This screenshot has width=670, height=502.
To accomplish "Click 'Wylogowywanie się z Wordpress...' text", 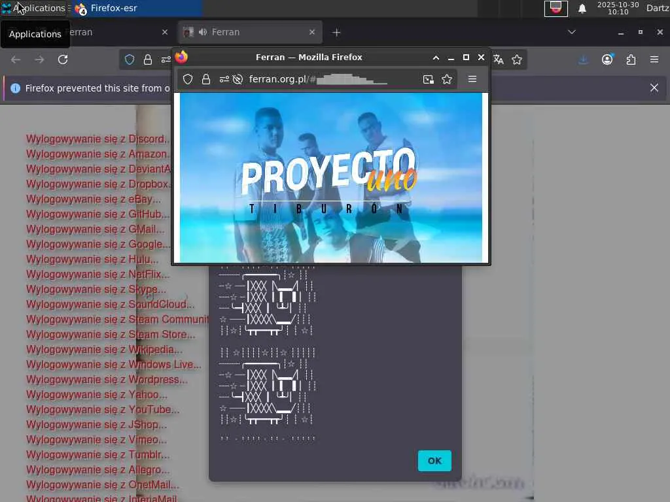I will (107, 380).
